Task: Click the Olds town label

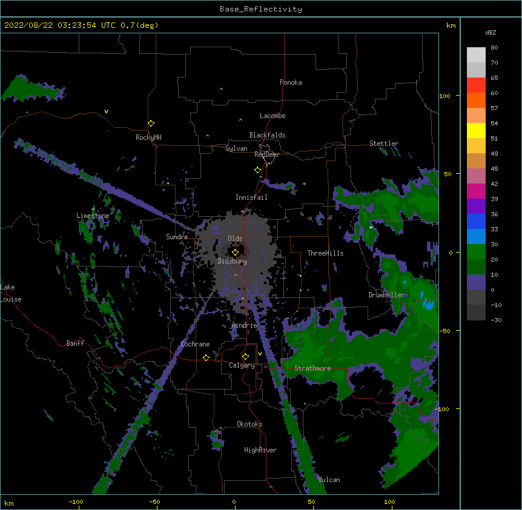Action: click(x=235, y=239)
